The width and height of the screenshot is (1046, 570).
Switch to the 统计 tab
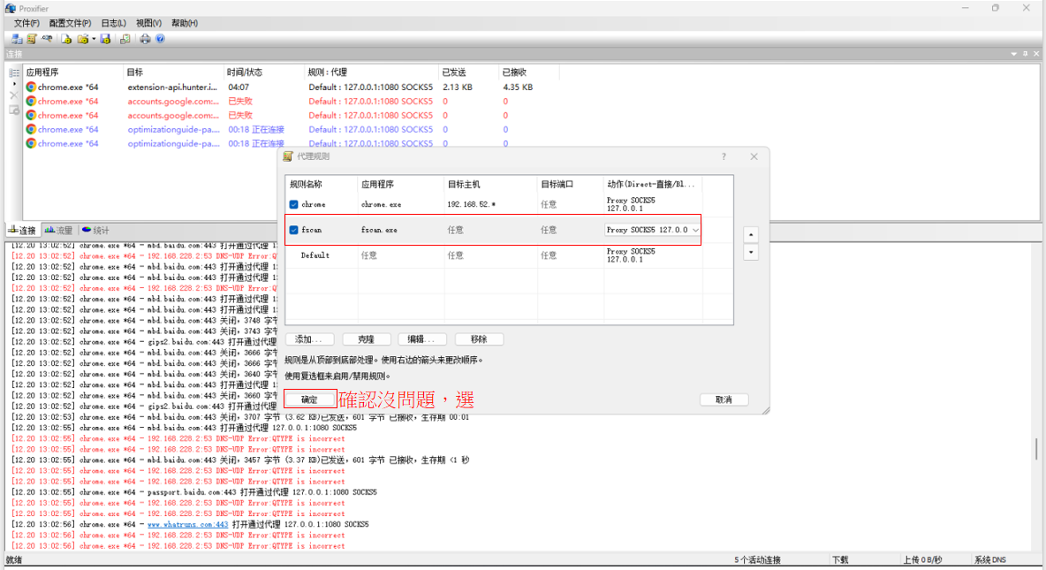(x=95, y=231)
